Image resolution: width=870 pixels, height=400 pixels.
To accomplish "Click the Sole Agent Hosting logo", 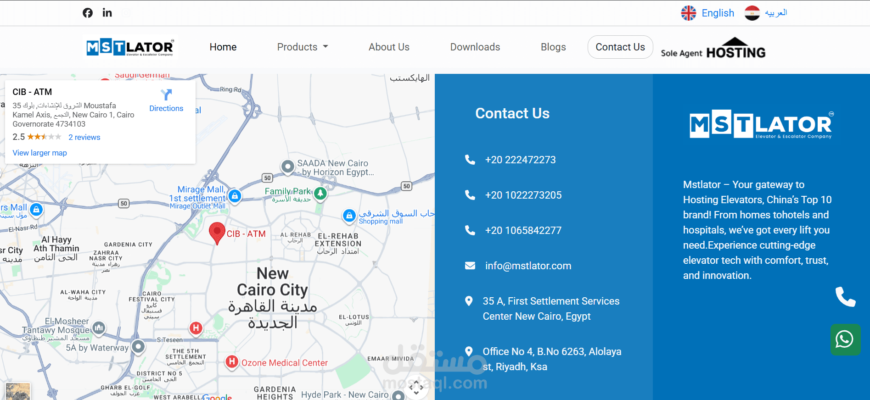I will tap(713, 48).
